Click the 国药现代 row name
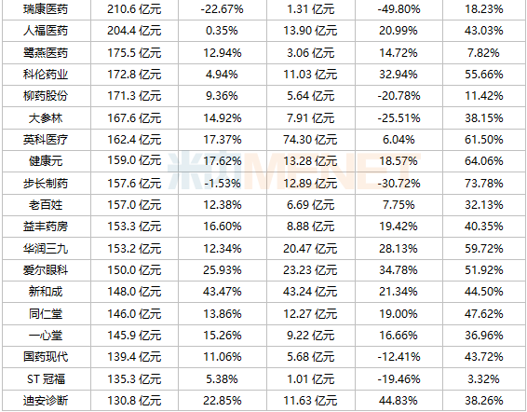 point(46,356)
